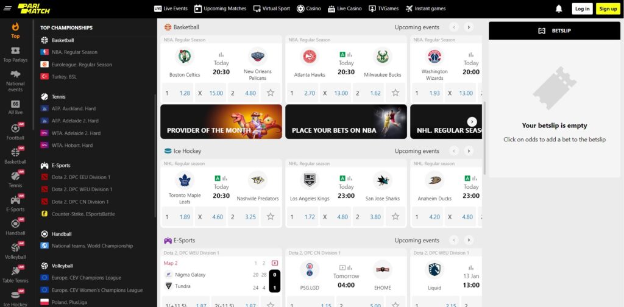Click the Log in button
The height and width of the screenshot is (307, 624).
582,9
